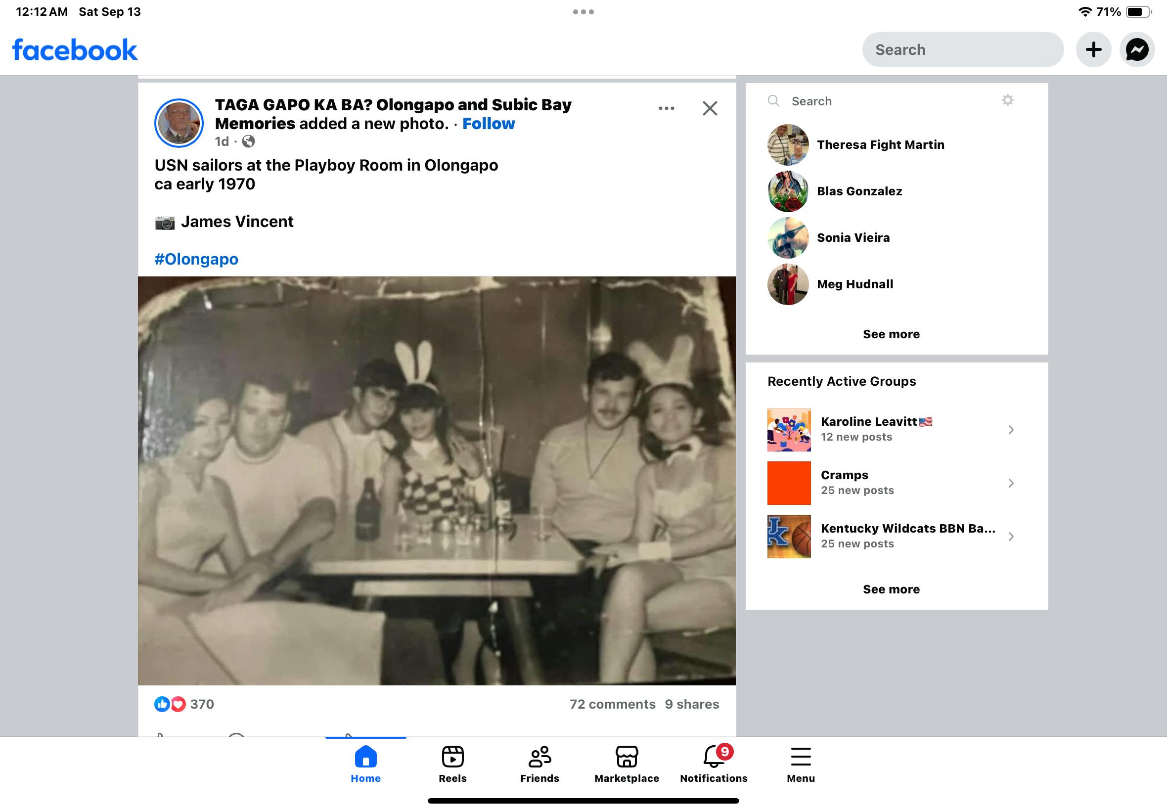Open the Menu hamburger icon

pos(800,757)
